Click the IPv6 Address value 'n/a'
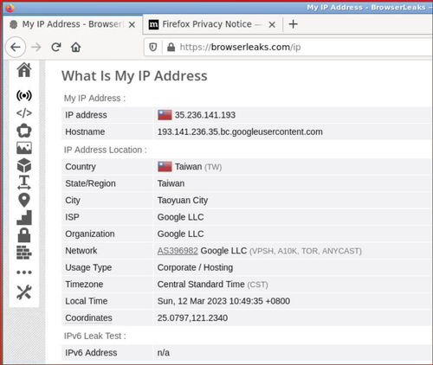The image size is (433, 365). pos(164,353)
